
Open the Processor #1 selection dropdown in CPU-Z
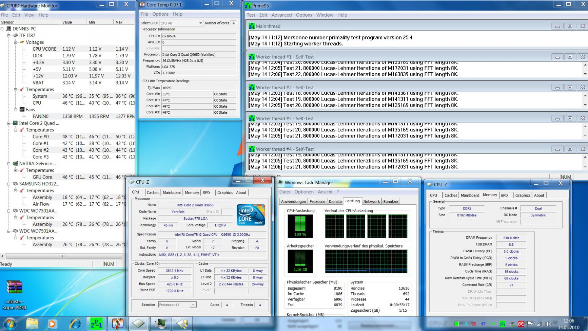coord(193,305)
